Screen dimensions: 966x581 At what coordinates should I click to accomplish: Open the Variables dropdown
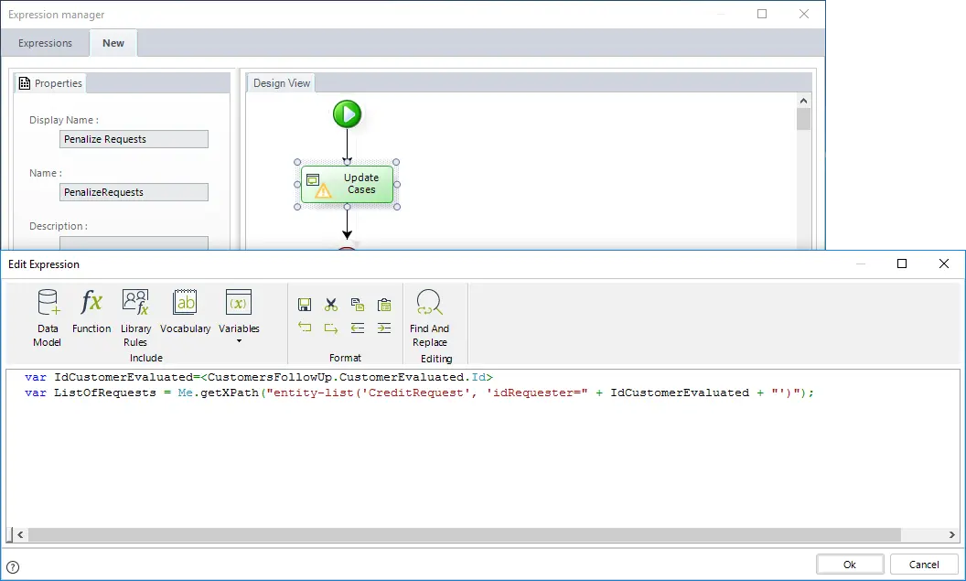click(239, 316)
